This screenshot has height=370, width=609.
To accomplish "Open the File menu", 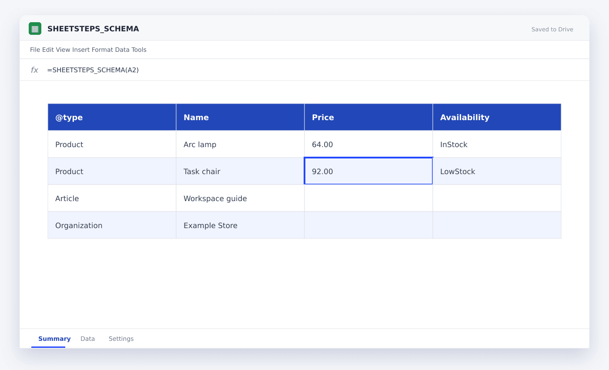I will pos(35,50).
